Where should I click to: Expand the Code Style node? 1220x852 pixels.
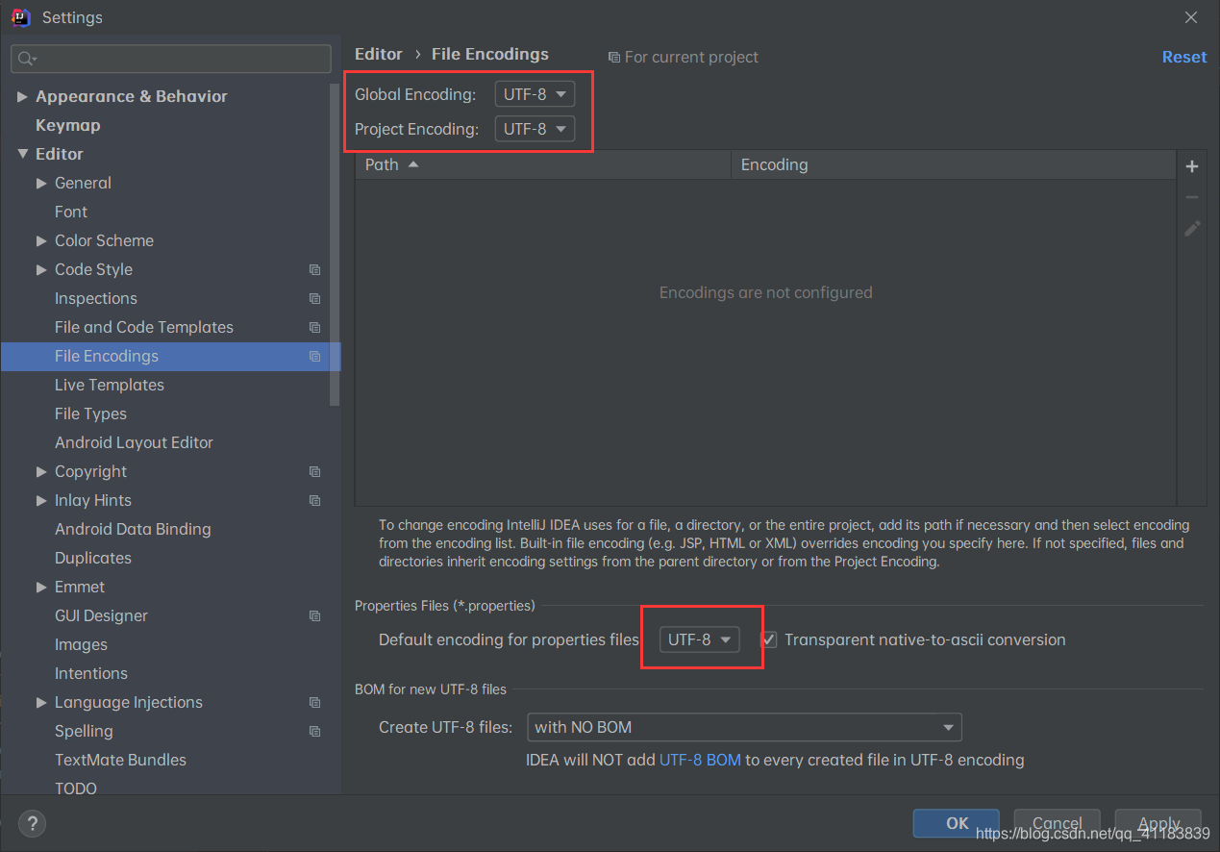(x=41, y=270)
